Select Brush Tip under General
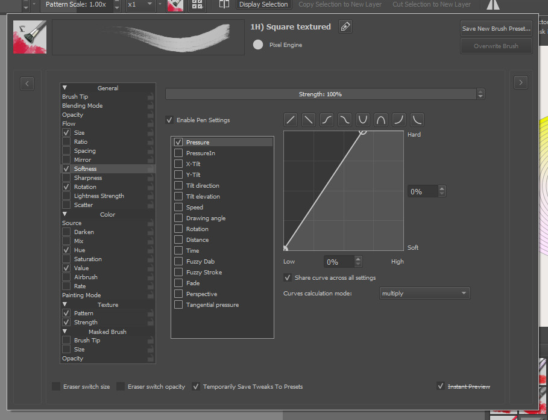 pyautogui.click(x=75, y=97)
